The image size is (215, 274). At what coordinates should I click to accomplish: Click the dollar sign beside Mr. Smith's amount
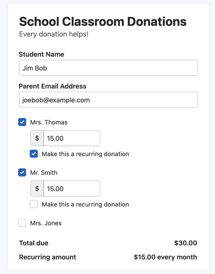pos(37,189)
